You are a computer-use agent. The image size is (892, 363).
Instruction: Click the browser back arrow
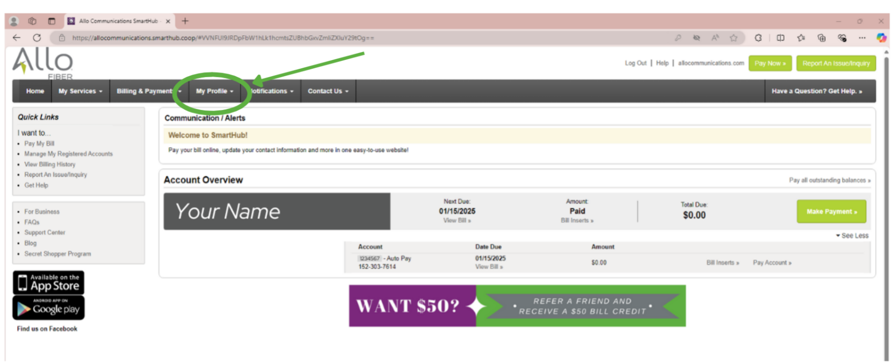coord(17,38)
